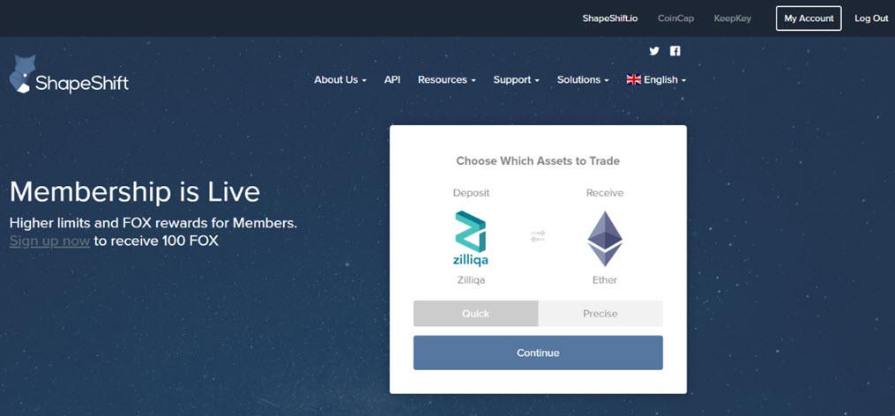Click the UK flag language icon
Viewport: 895px width, 416px height.
click(x=634, y=79)
